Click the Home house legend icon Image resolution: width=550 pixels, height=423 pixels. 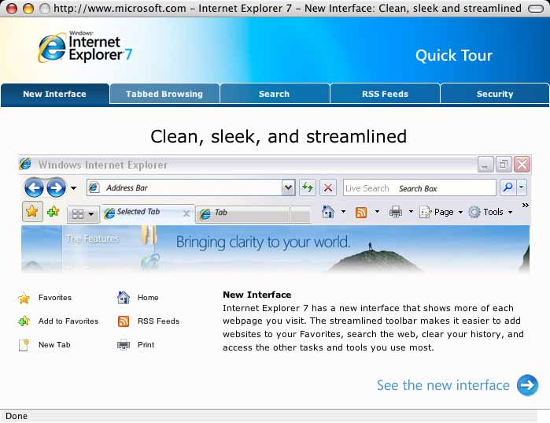[x=123, y=298]
